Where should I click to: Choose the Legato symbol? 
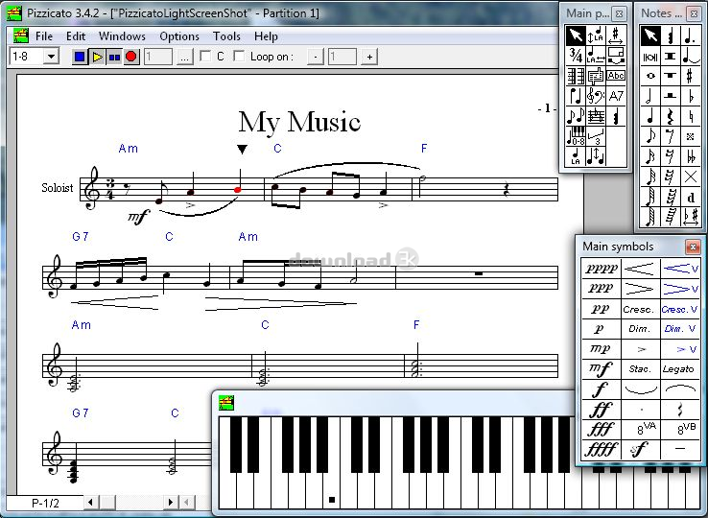(x=680, y=369)
